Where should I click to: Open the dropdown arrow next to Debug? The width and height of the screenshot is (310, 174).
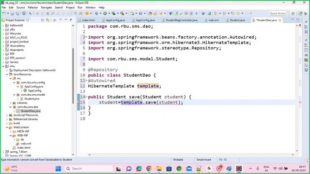pos(100,14)
